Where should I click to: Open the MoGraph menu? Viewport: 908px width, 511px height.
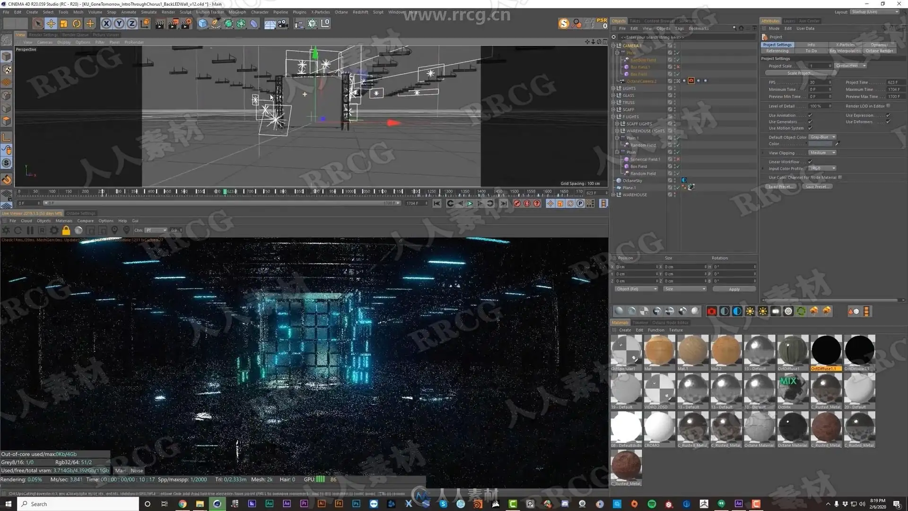click(x=237, y=12)
